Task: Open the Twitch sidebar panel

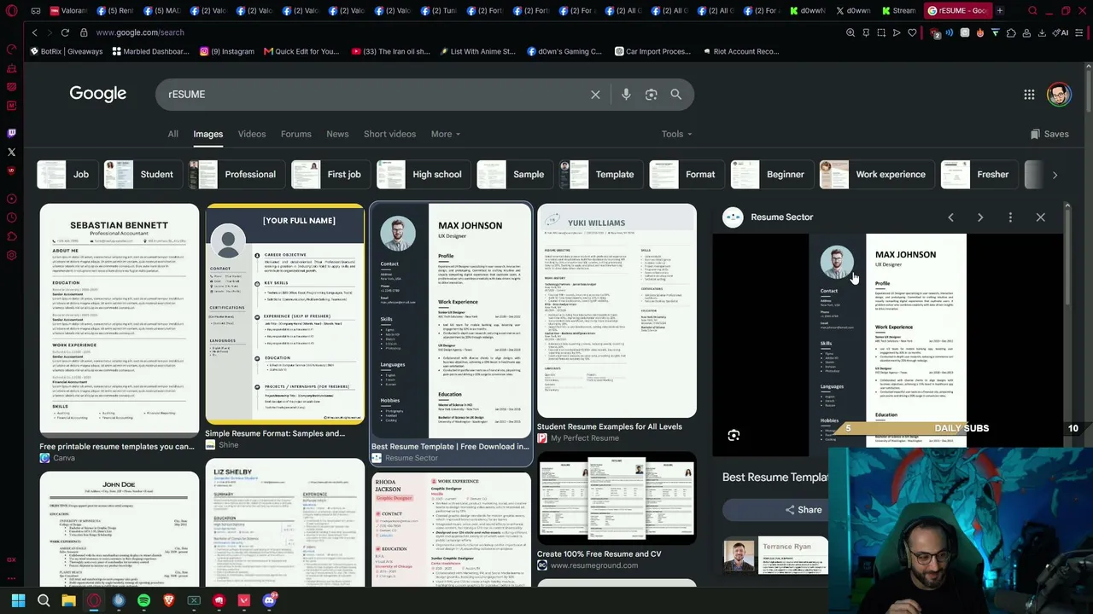Action: [11, 133]
